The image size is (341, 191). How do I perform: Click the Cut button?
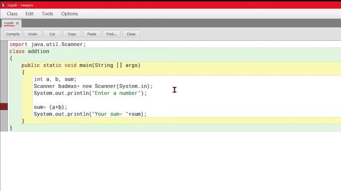pyautogui.click(x=52, y=34)
